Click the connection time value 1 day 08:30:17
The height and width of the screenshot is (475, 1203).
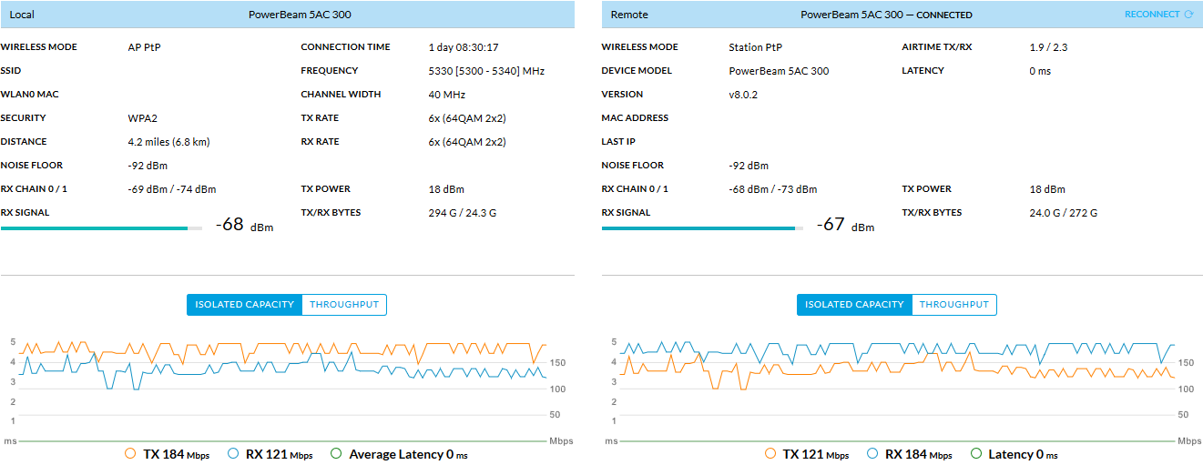pyautogui.click(x=464, y=47)
